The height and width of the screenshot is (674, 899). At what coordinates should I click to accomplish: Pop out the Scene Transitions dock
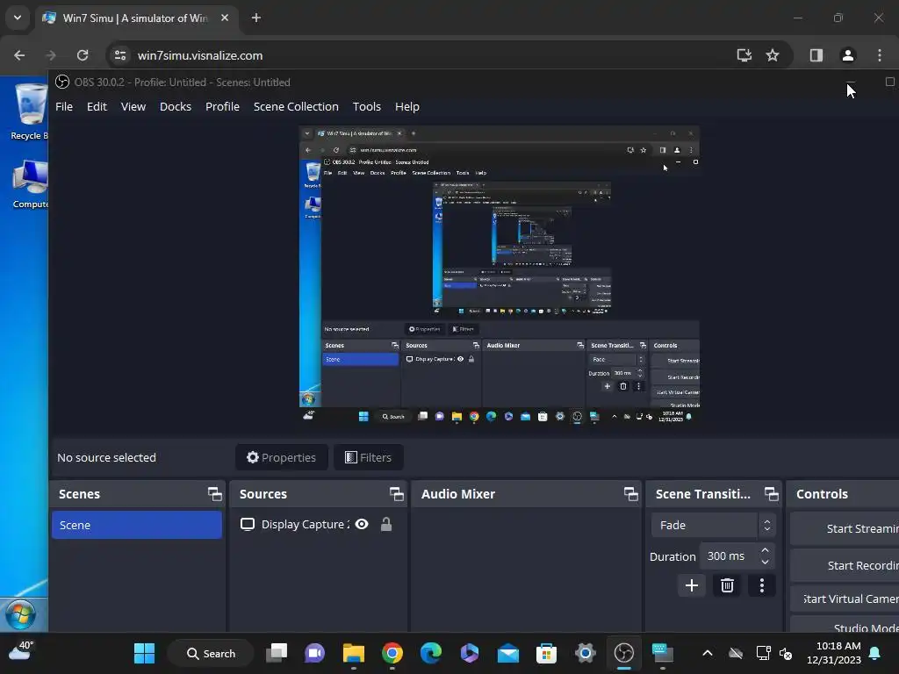coord(771,494)
